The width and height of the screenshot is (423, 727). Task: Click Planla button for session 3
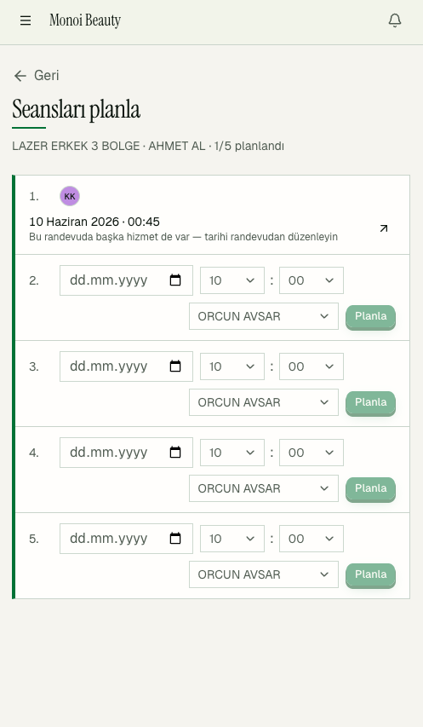[371, 402]
